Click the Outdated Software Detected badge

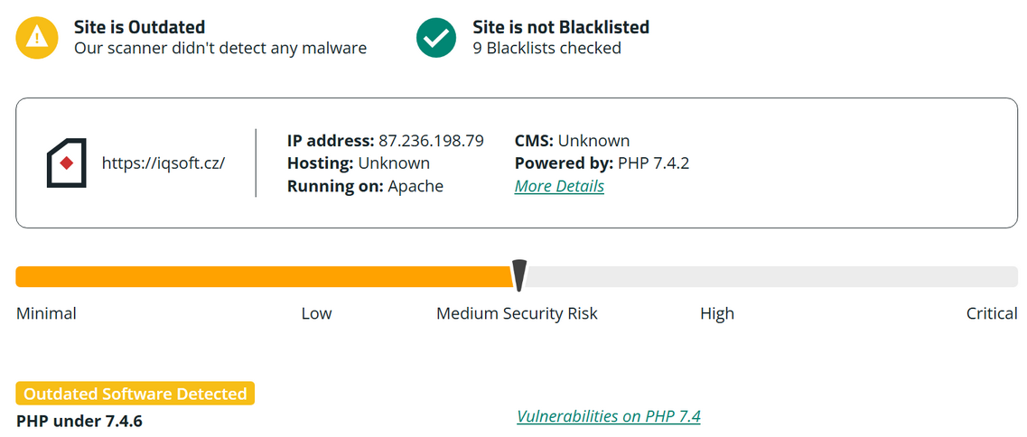pyautogui.click(x=135, y=394)
